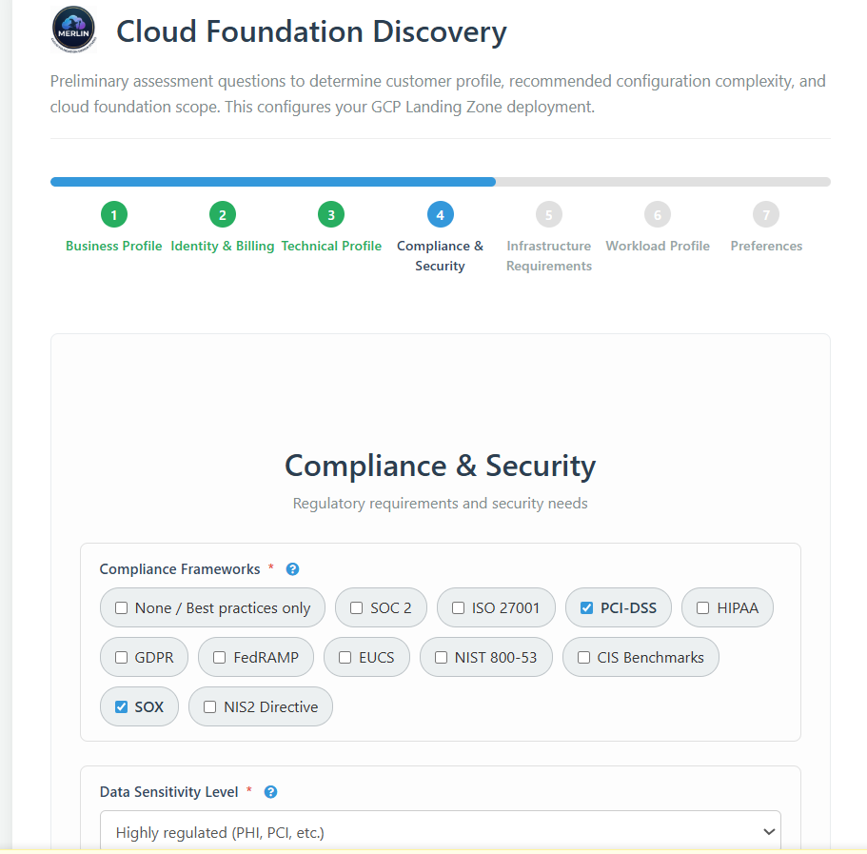This screenshot has height=854, width=867.
Task: Click the blue step 4 indicator
Action: pos(440,214)
